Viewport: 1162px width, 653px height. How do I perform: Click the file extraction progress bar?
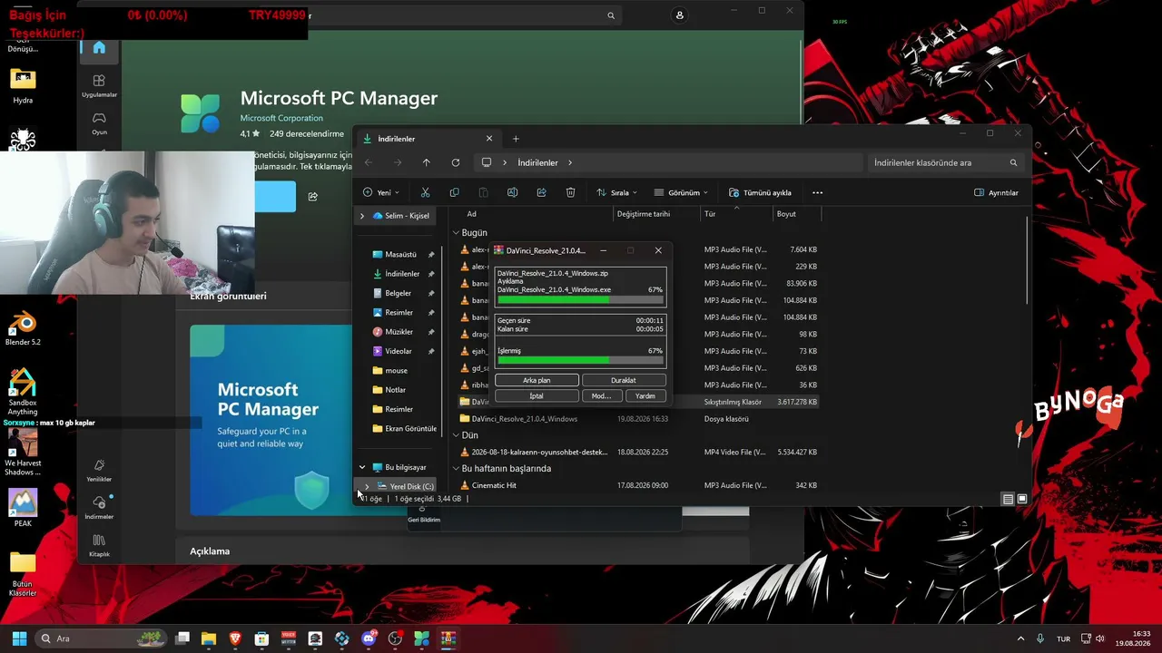(x=580, y=299)
